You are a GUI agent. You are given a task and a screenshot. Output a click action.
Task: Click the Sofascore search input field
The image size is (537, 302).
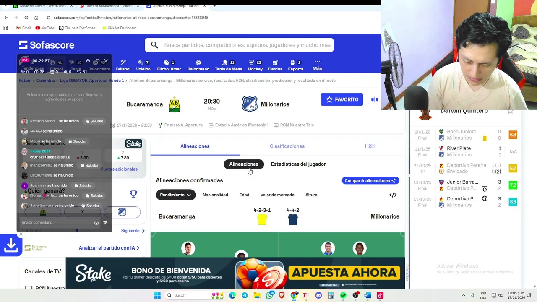pyautogui.click(x=239, y=45)
